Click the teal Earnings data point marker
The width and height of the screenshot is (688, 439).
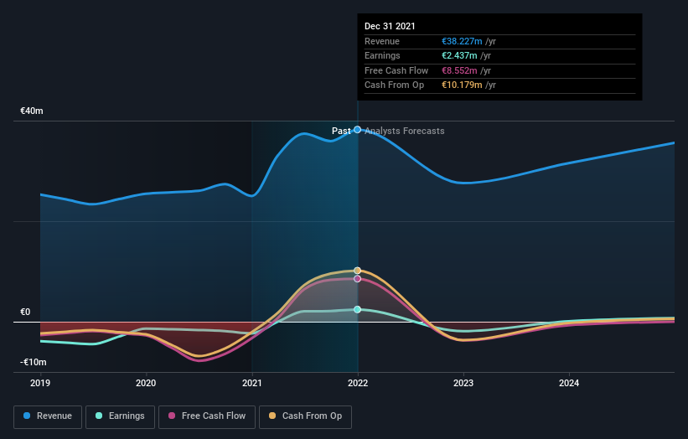click(x=358, y=310)
